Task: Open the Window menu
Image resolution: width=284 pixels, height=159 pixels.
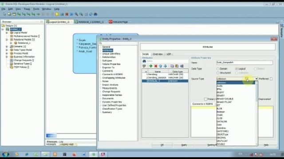Action: pos(47,9)
